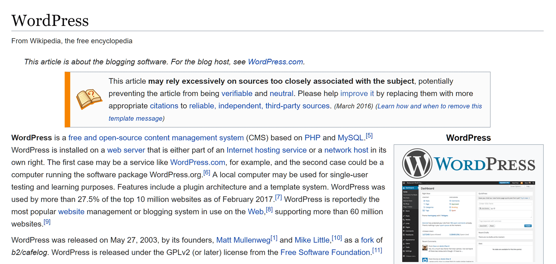Click the WordPress logo image in infobox
This screenshot has width=556, height=264.
pyautogui.click(x=468, y=164)
